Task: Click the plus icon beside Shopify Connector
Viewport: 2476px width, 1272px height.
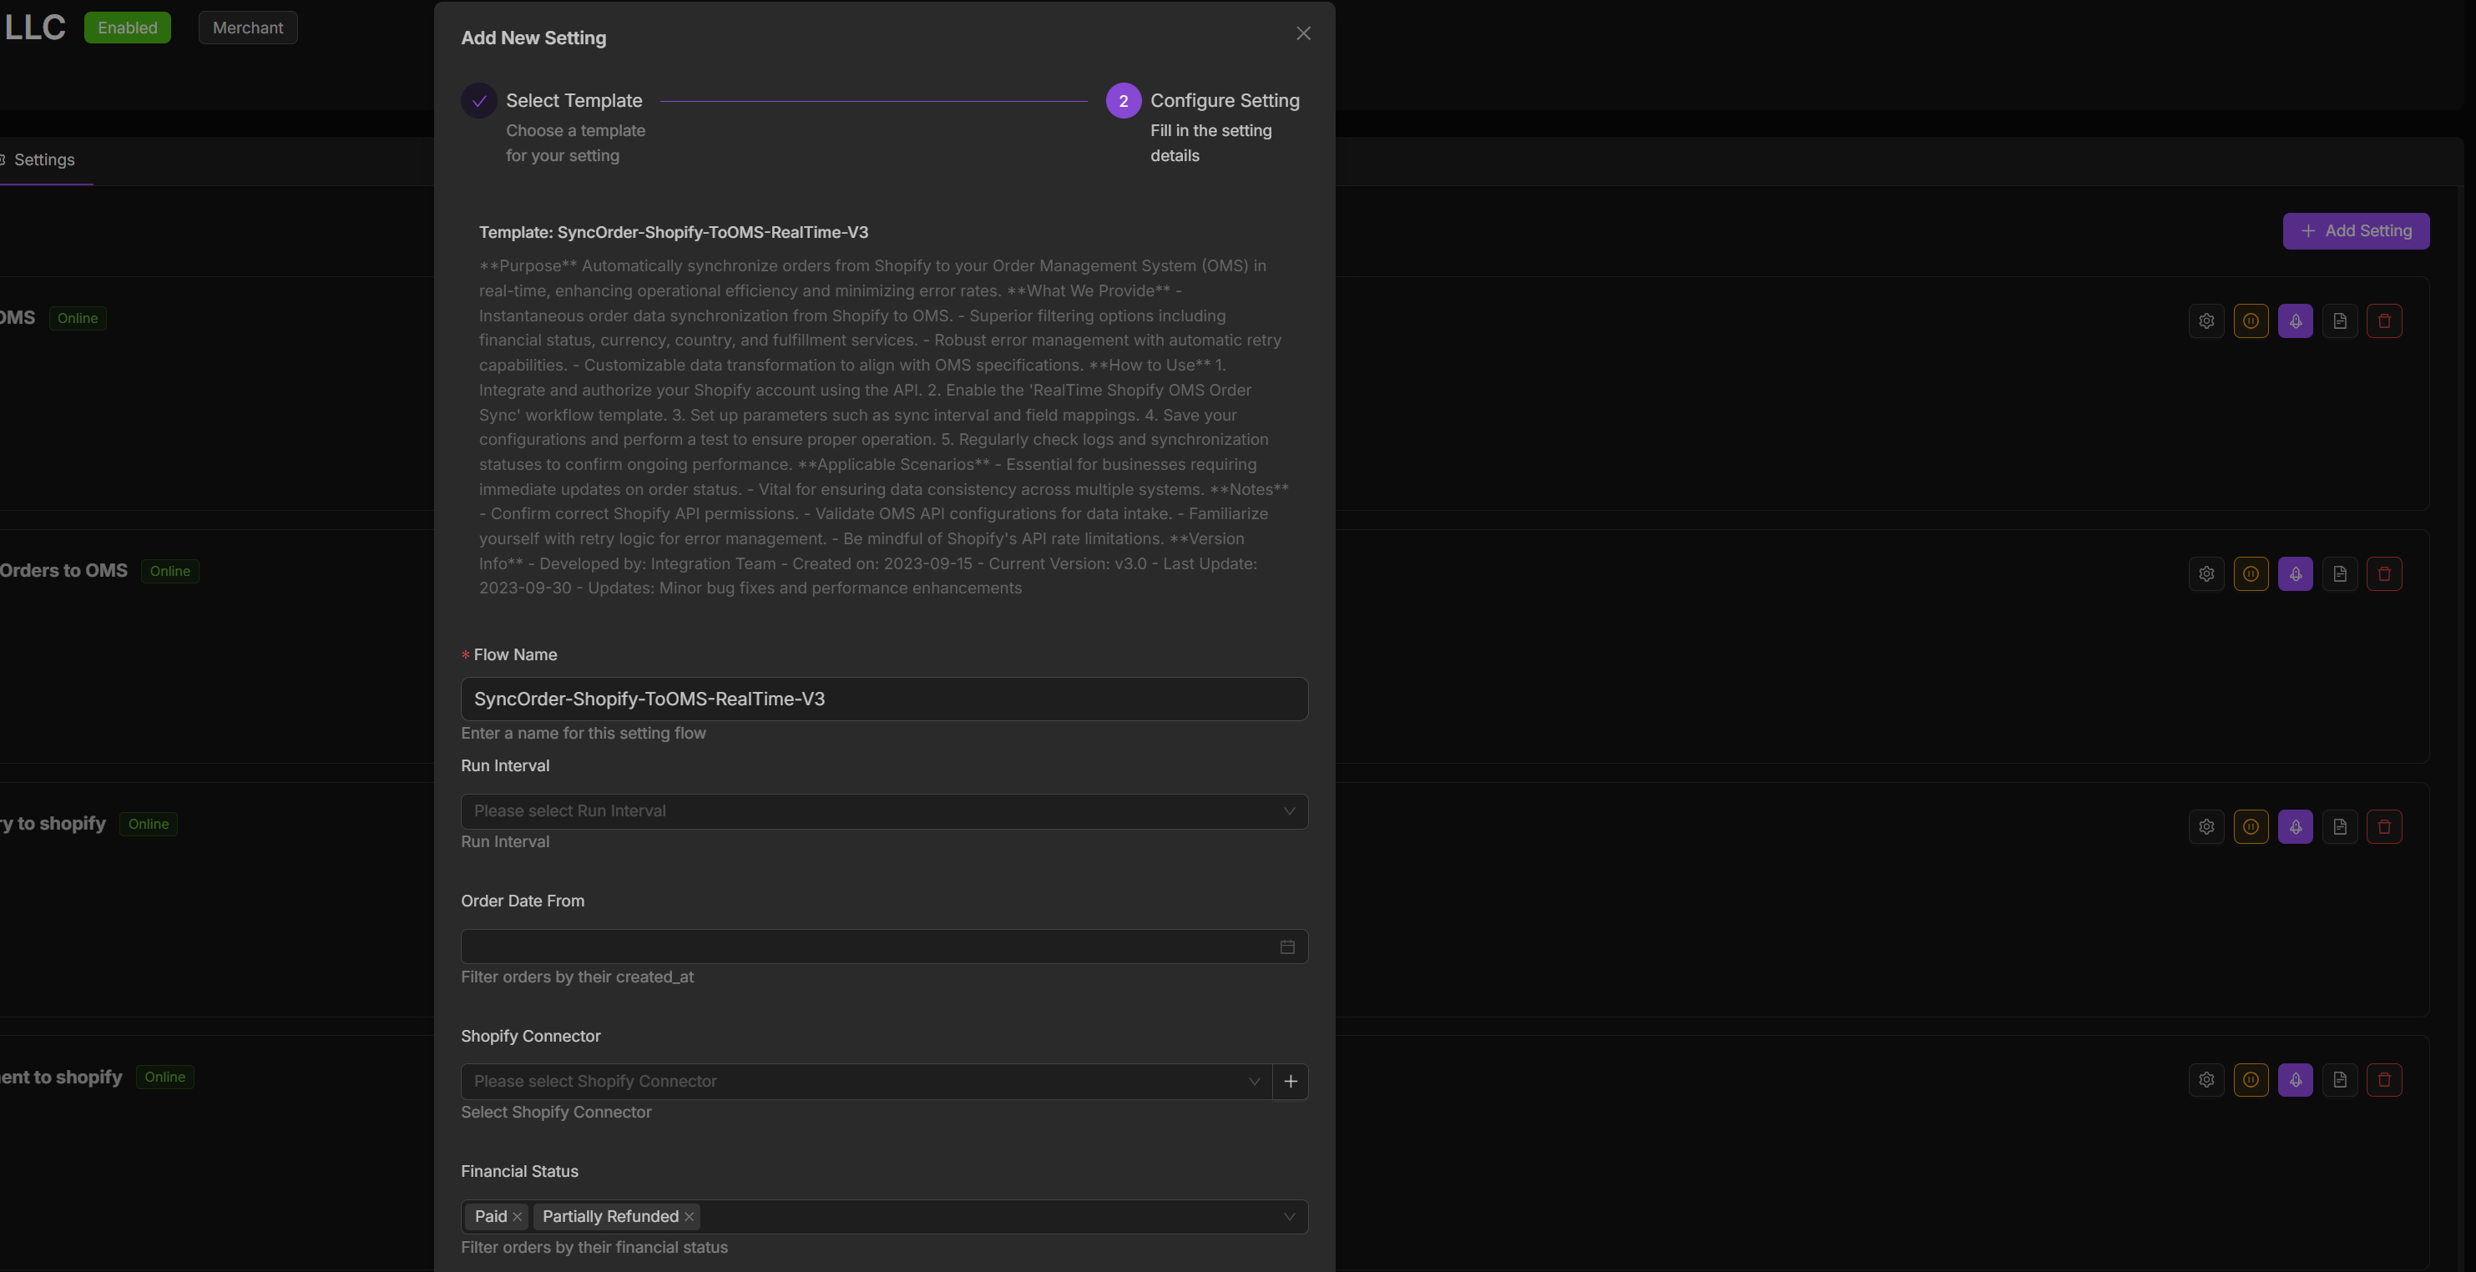Action: point(1290,1081)
